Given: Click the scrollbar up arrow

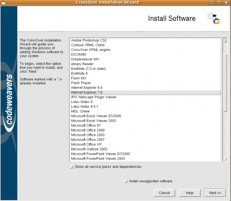Looking at the screenshot, I should click(225, 40).
